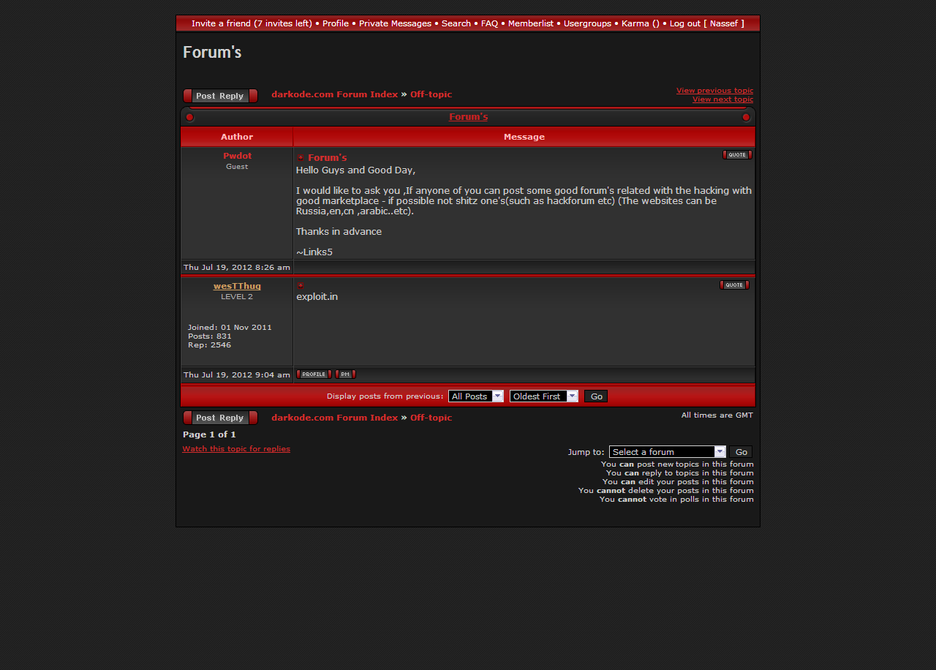Click the top Post Reply button
936x670 pixels.
[x=220, y=96]
